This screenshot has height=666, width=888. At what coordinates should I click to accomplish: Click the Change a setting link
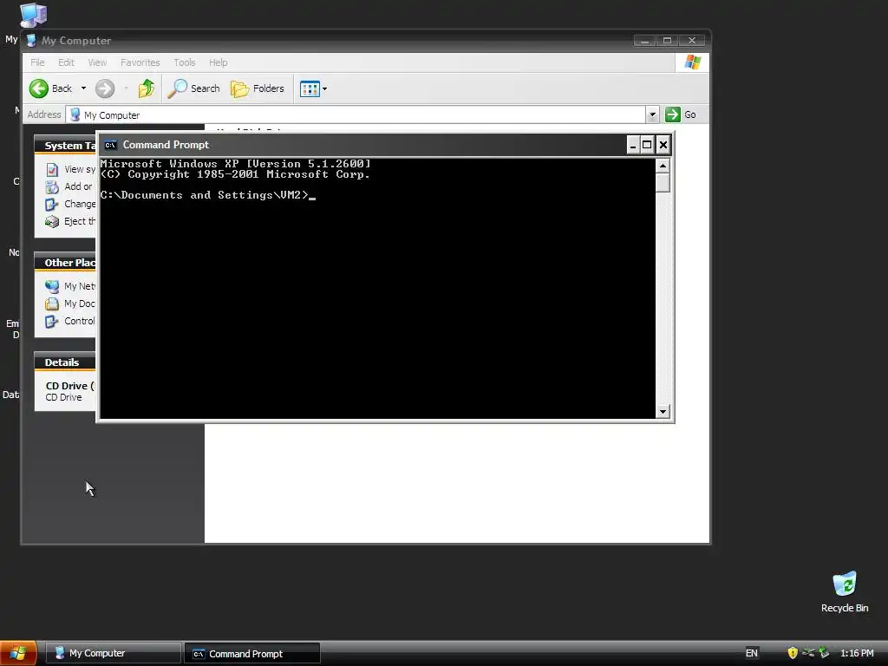80,204
